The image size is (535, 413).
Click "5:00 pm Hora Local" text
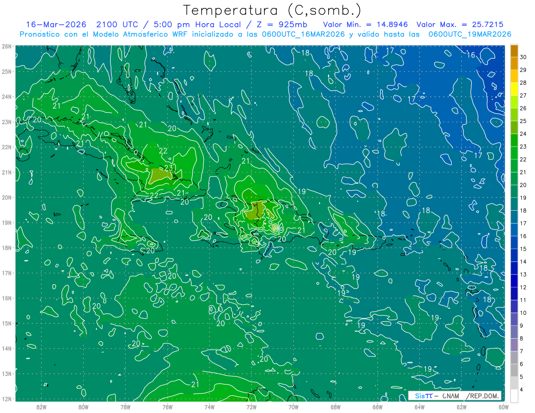tap(198, 24)
